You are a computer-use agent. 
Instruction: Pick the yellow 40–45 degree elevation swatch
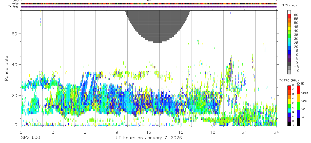point(289,28)
